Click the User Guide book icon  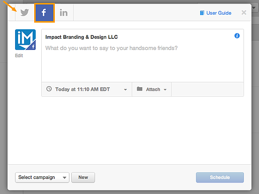202,13
